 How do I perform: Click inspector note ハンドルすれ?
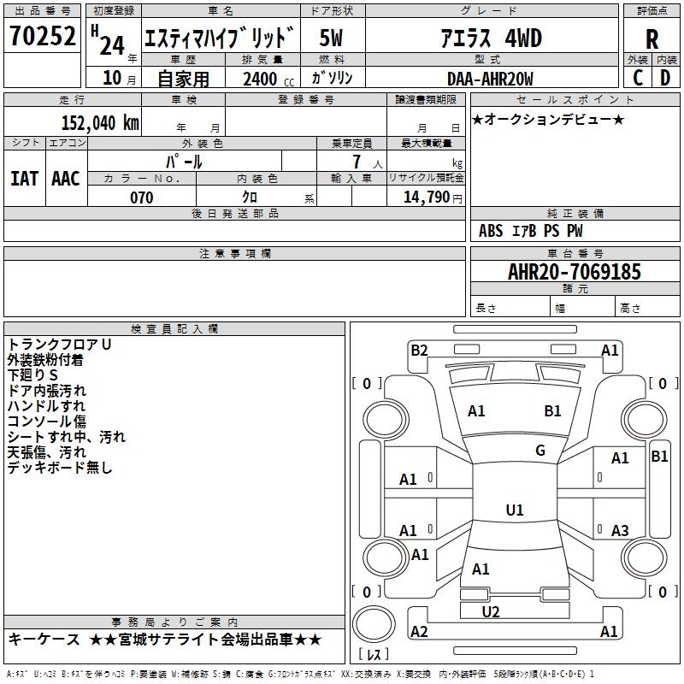tap(46, 405)
